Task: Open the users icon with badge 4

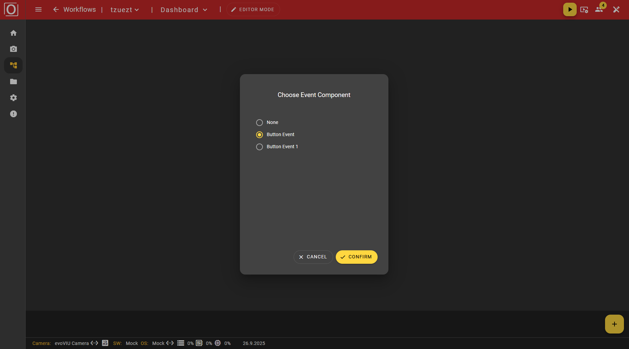Action: (599, 9)
